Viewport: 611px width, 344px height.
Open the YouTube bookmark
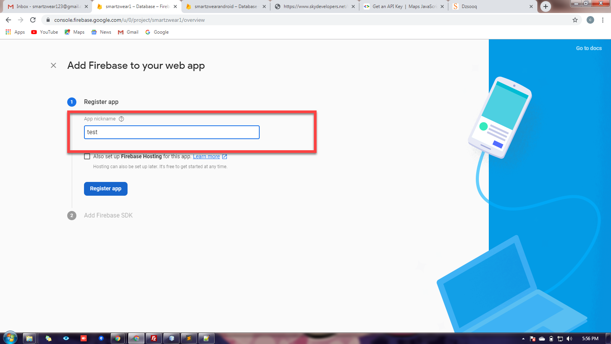(x=45, y=32)
